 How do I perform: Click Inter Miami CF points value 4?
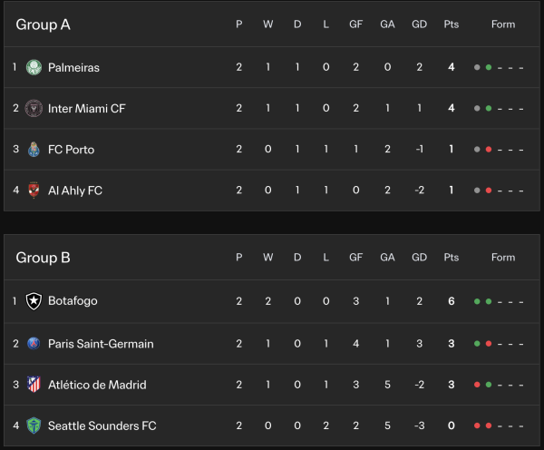pos(451,109)
